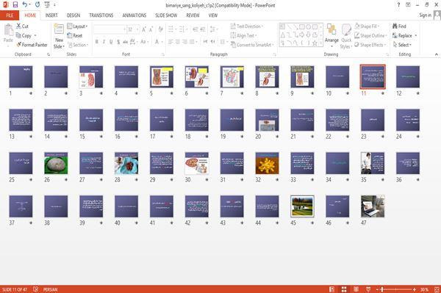Select slide 26 thumbnail with stone image

click(x=56, y=163)
